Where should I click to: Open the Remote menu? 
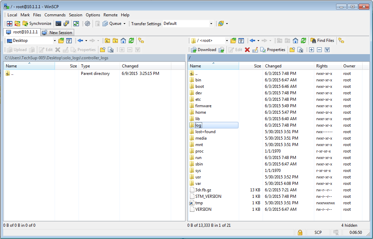[110, 15]
